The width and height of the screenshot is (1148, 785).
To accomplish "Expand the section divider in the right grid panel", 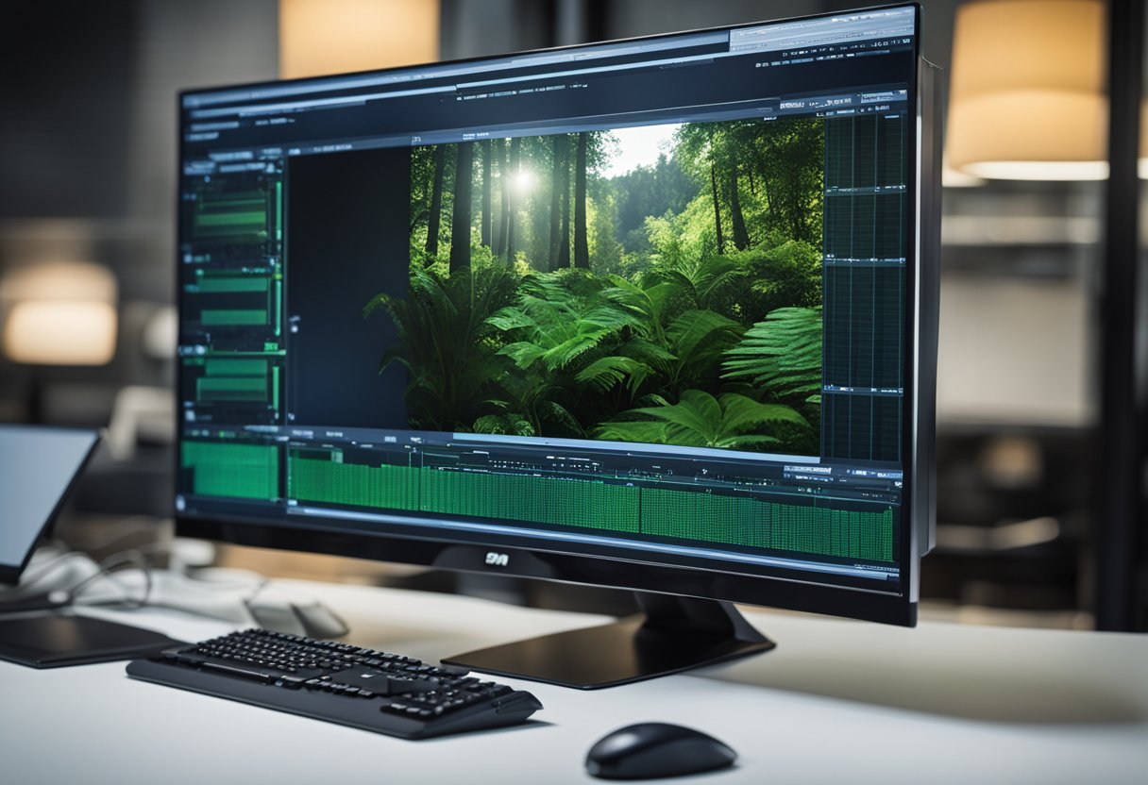I will (863, 190).
